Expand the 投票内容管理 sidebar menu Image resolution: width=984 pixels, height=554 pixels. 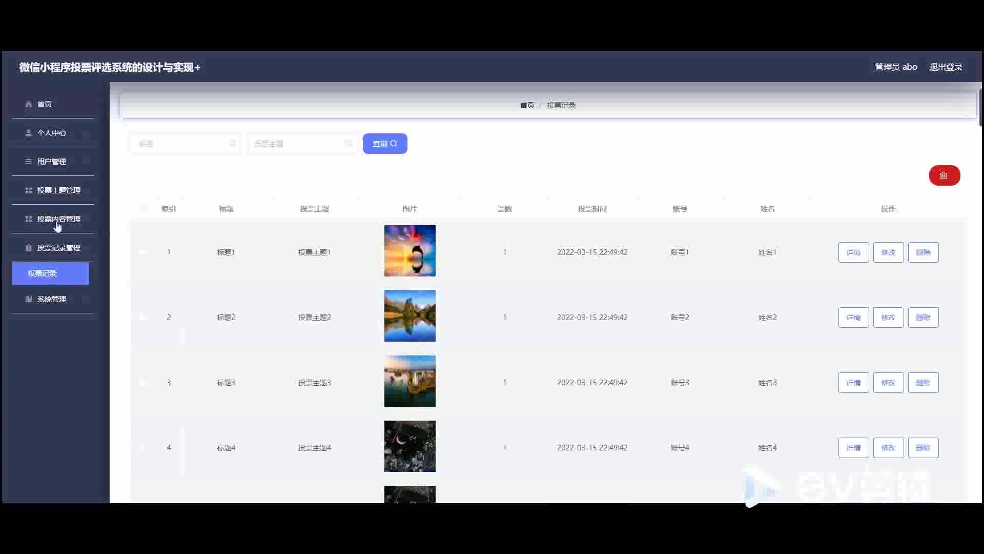pos(53,219)
